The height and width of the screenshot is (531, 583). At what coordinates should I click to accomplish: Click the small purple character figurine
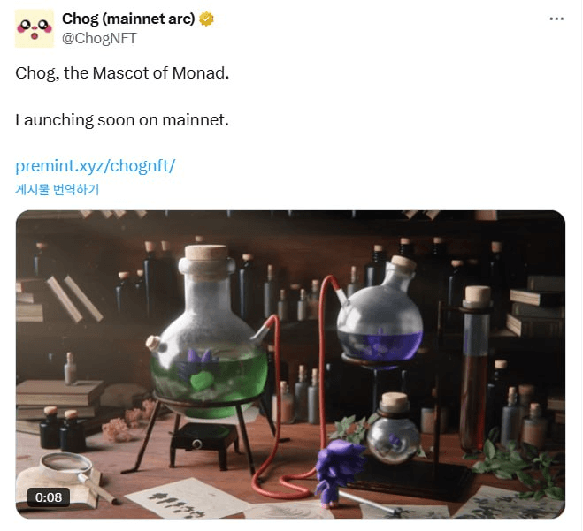(336, 472)
